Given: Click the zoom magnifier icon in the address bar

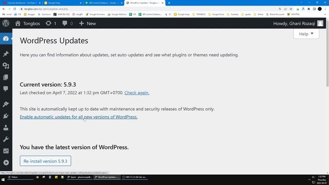Looking at the screenshot, I should point(280,9).
